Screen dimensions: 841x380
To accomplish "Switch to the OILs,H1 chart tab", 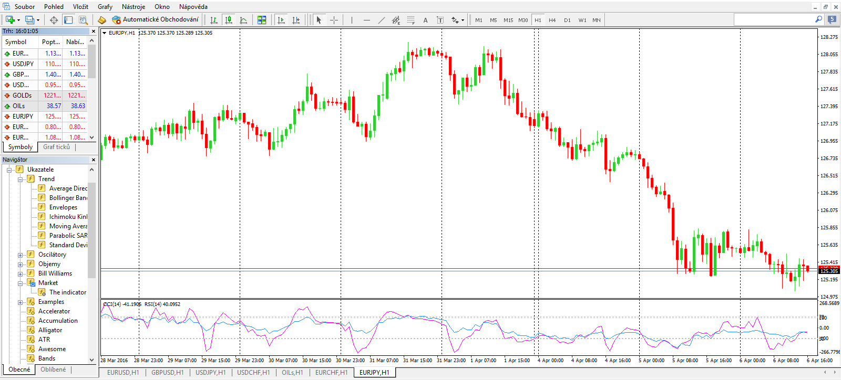I will (x=292, y=373).
